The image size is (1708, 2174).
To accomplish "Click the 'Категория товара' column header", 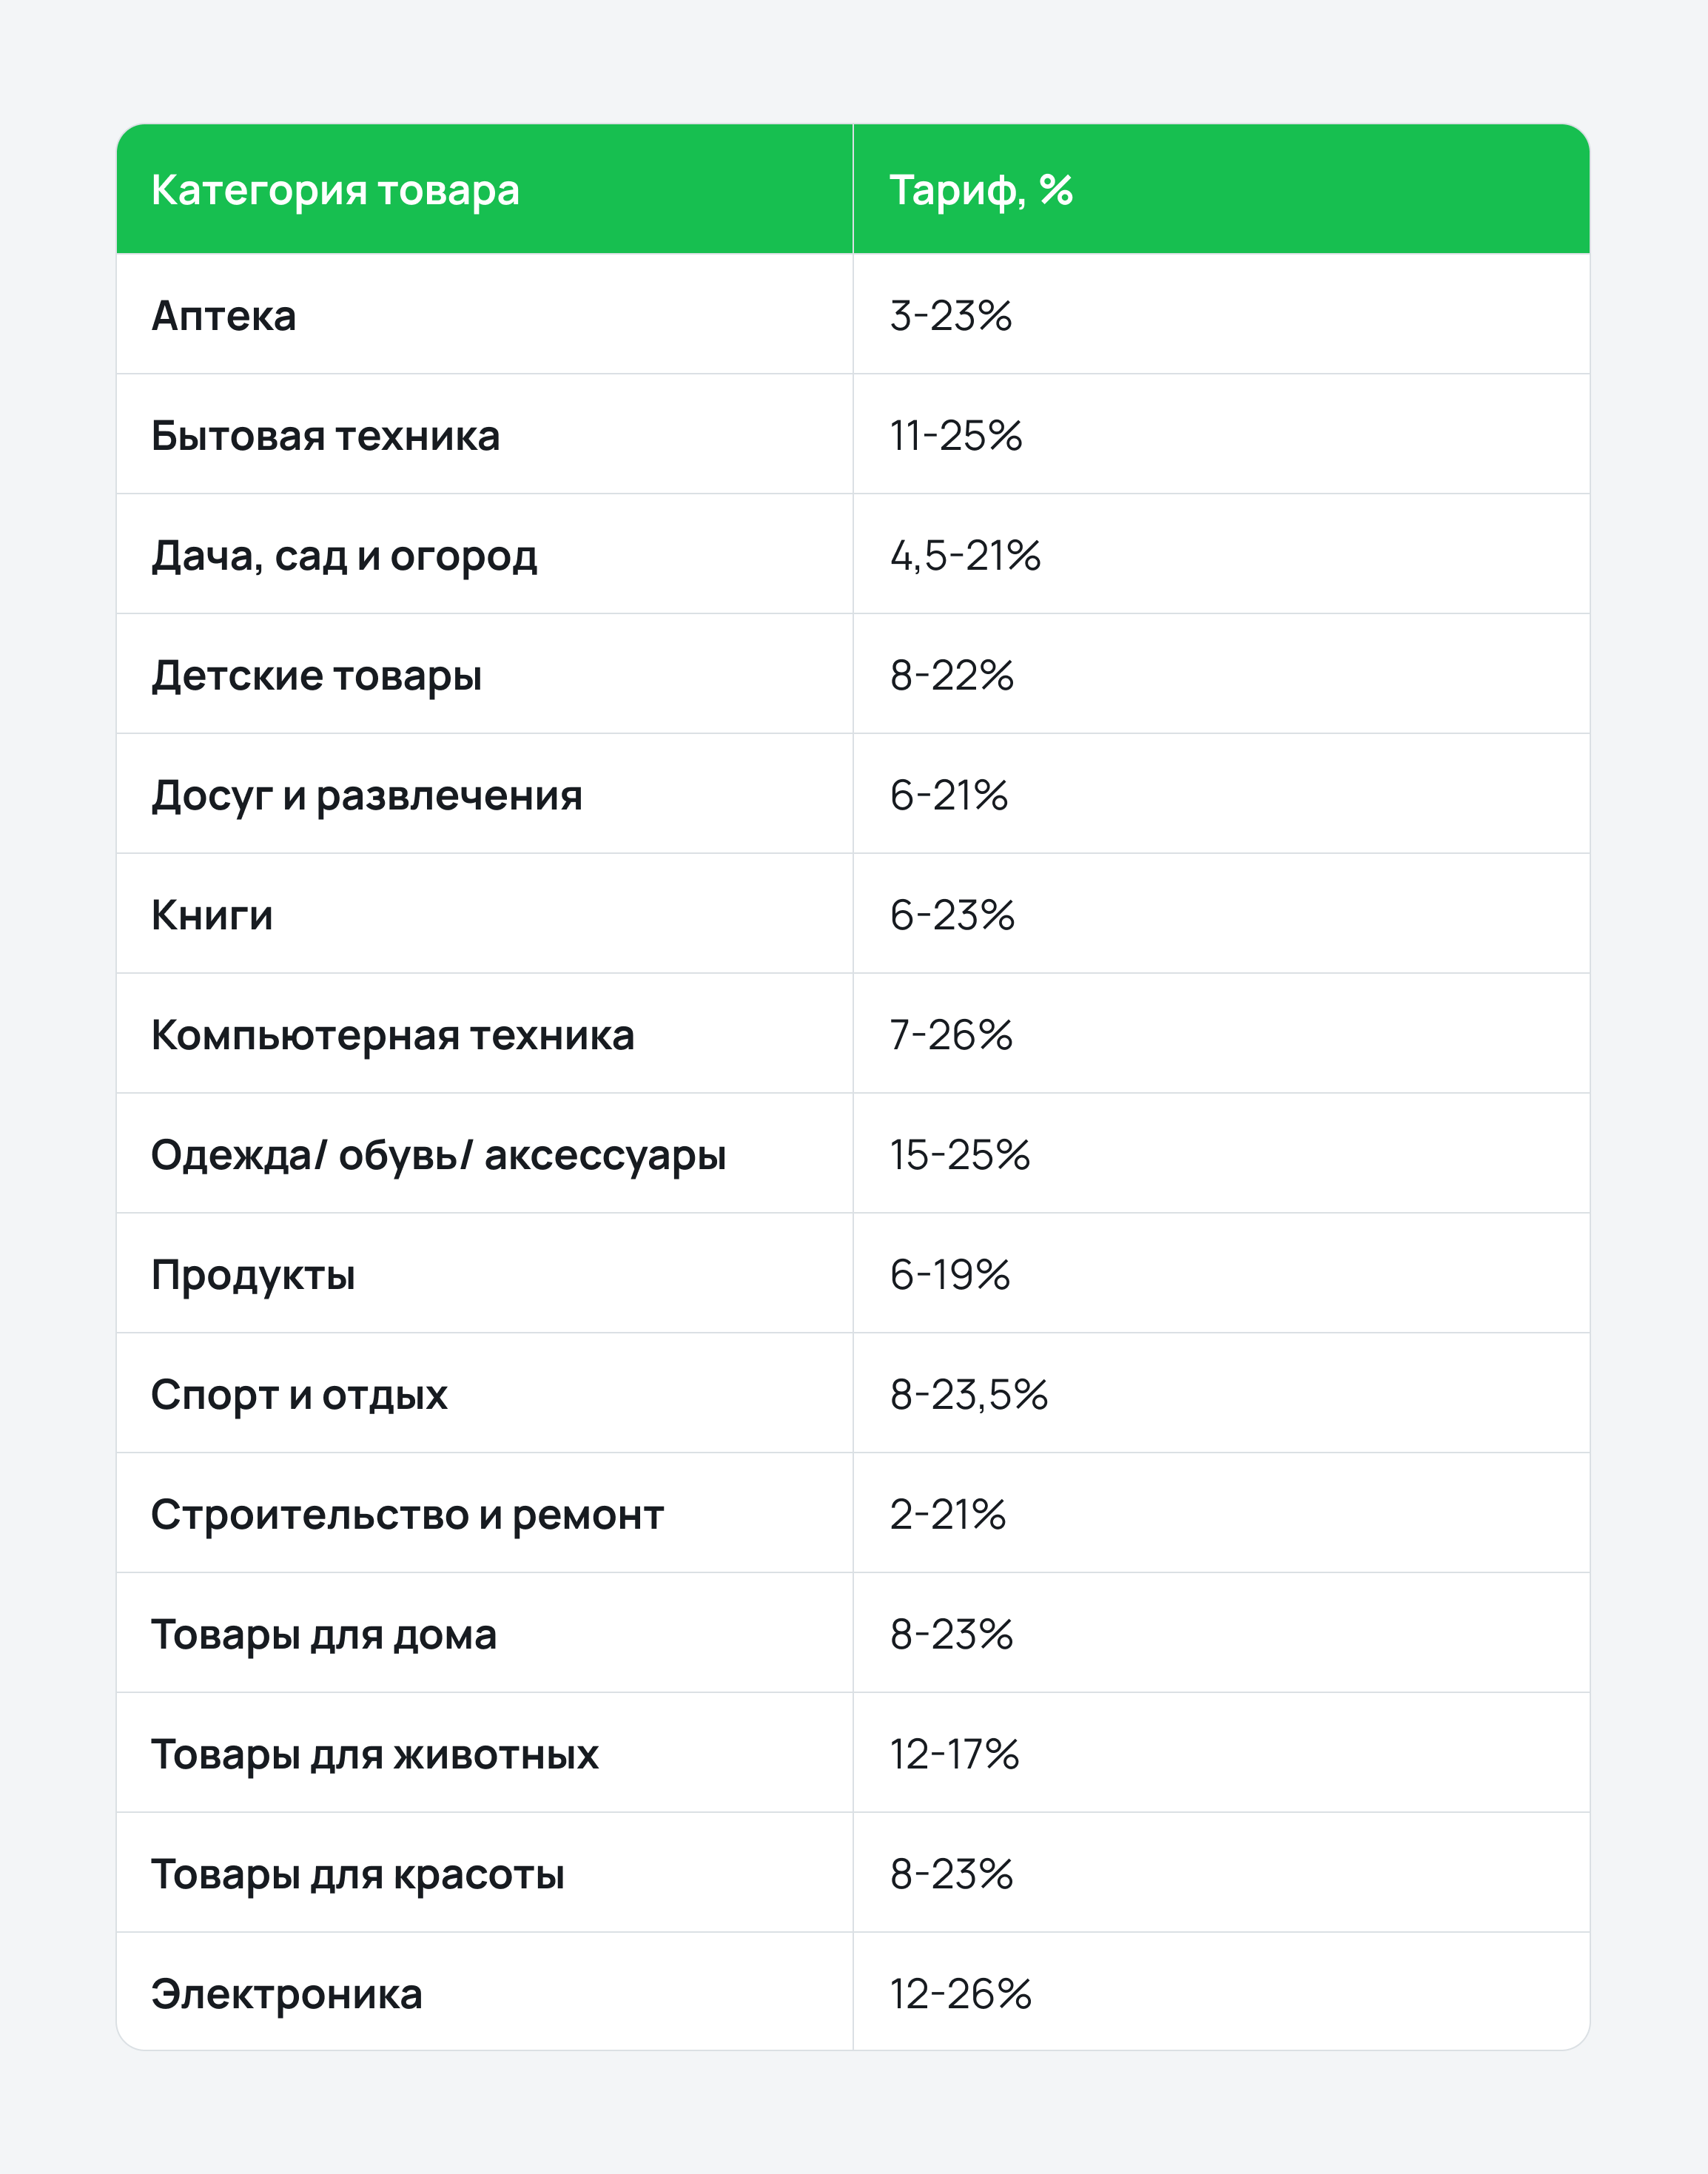I will pyautogui.click(x=335, y=190).
